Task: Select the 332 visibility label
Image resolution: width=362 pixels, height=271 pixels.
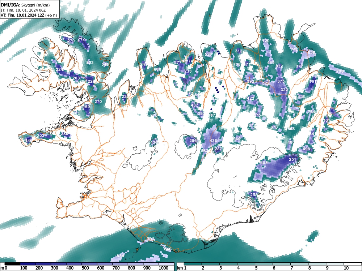Action: (x=279, y=66)
